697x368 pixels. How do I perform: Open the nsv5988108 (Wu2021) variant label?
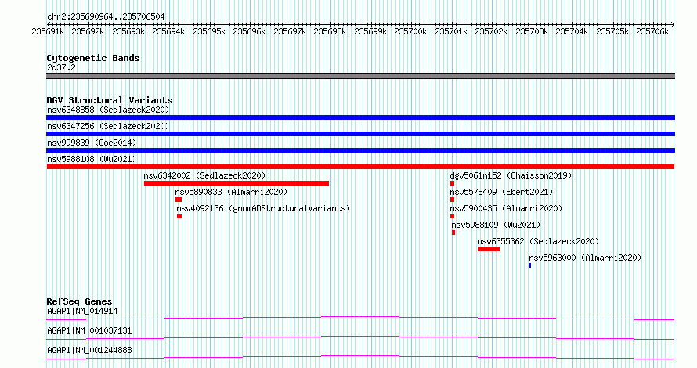click(x=92, y=159)
